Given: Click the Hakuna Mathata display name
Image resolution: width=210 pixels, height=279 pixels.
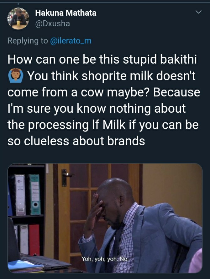Looking at the screenshot, I should (x=66, y=13).
